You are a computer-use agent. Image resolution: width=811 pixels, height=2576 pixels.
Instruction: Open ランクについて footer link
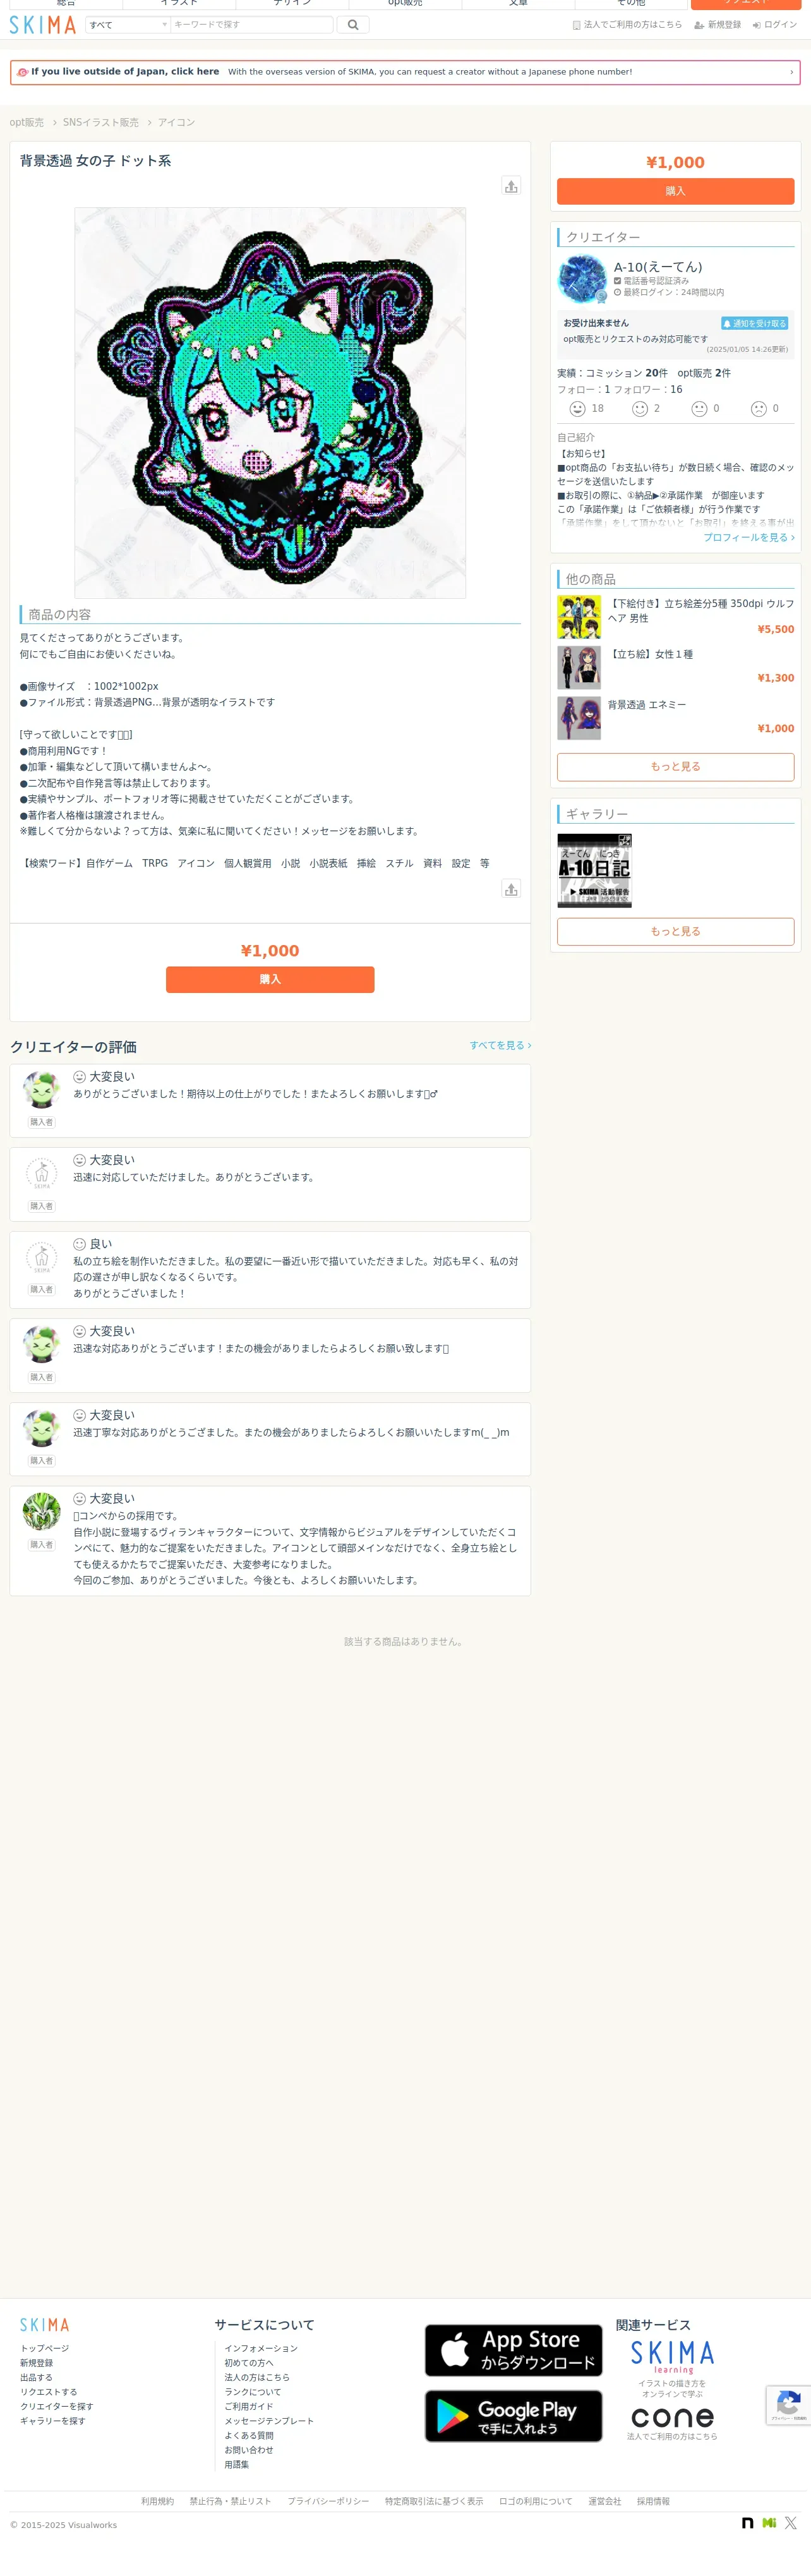click(x=253, y=2393)
